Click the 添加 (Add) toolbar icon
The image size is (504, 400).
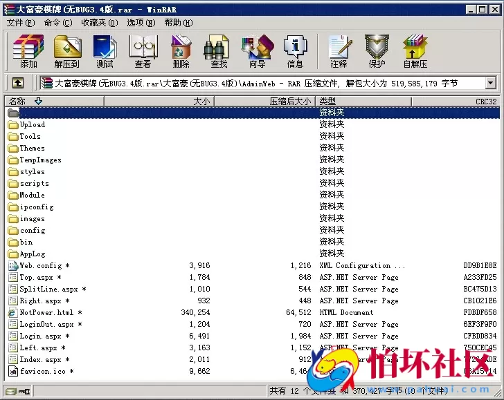click(x=28, y=51)
